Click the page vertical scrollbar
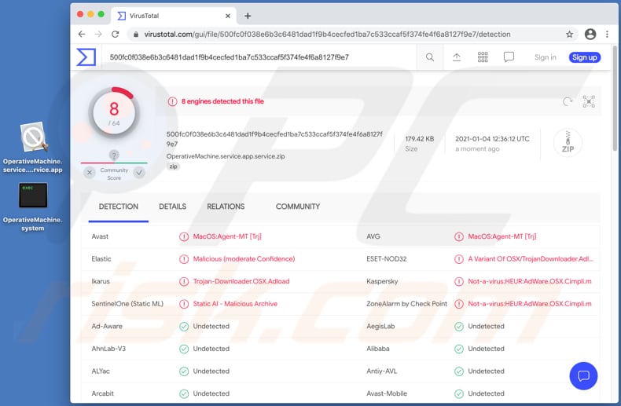621x406 pixels. click(x=615, y=97)
